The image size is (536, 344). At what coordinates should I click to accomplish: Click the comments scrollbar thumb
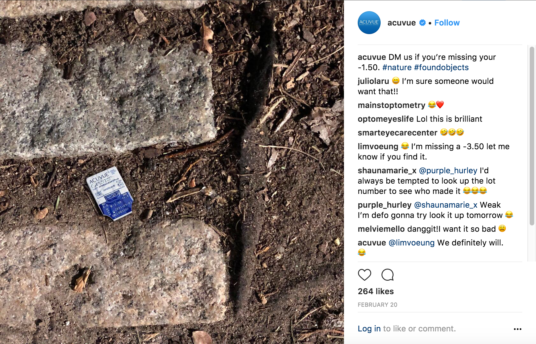532,136
